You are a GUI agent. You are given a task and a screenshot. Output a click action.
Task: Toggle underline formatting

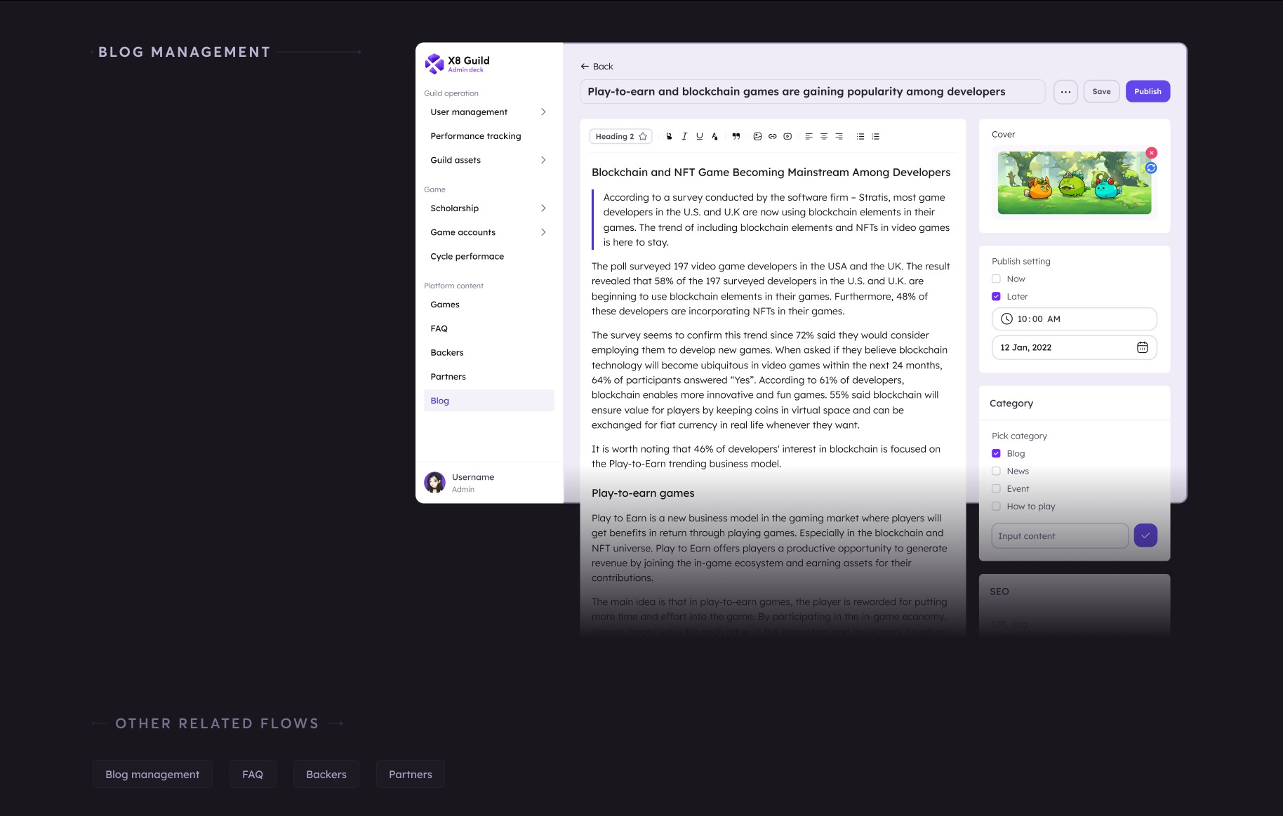tap(700, 136)
